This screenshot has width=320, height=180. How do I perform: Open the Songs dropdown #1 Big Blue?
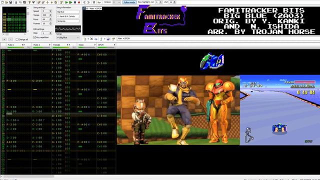[x=68, y=37]
